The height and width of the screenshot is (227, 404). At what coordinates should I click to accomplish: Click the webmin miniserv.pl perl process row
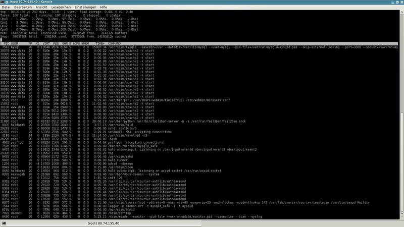(115, 100)
